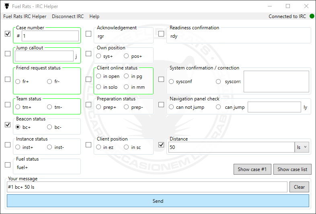Screen dimensions: 316x214
Task: Enable the Client online status checkbox
Action: 88,79
